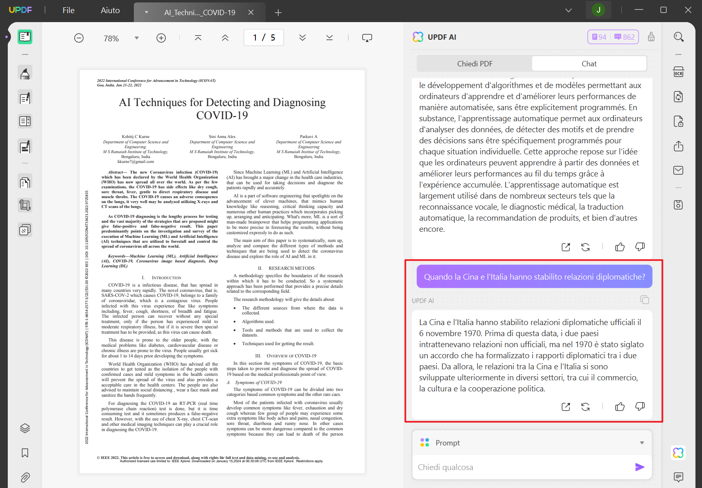Give thumbs down to the AI response
The width and height of the screenshot is (702, 488).
(640, 407)
